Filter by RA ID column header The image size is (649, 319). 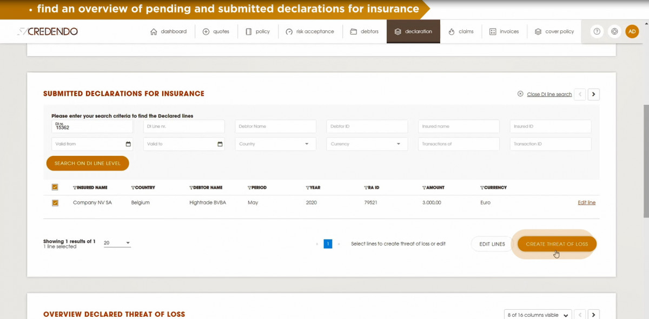(372, 188)
